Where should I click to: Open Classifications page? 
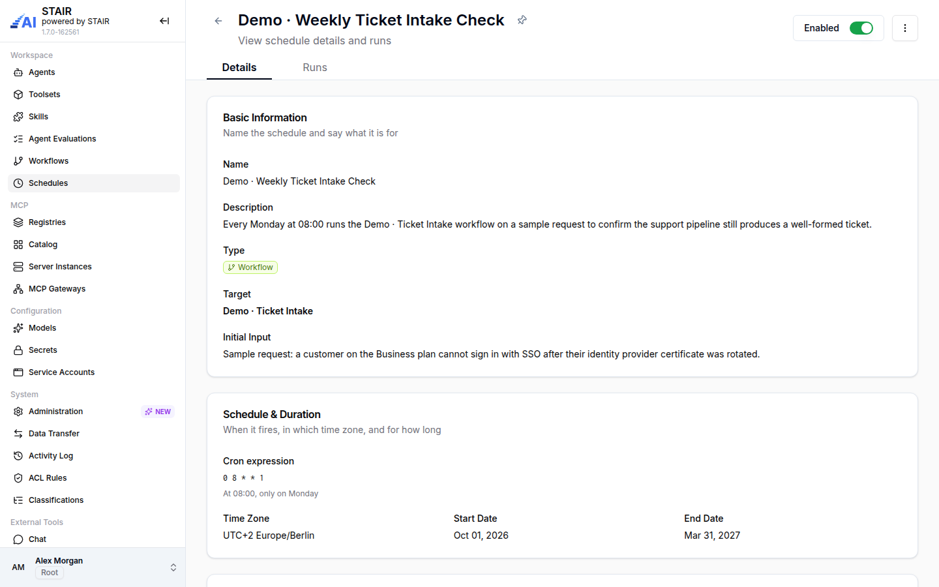pyautogui.click(x=94, y=500)
